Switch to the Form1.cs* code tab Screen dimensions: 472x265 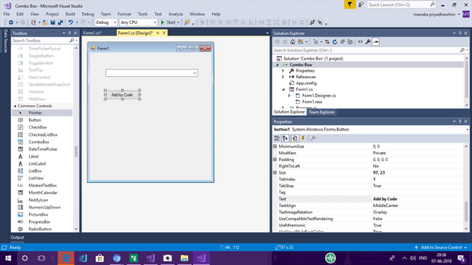[92, 33]
